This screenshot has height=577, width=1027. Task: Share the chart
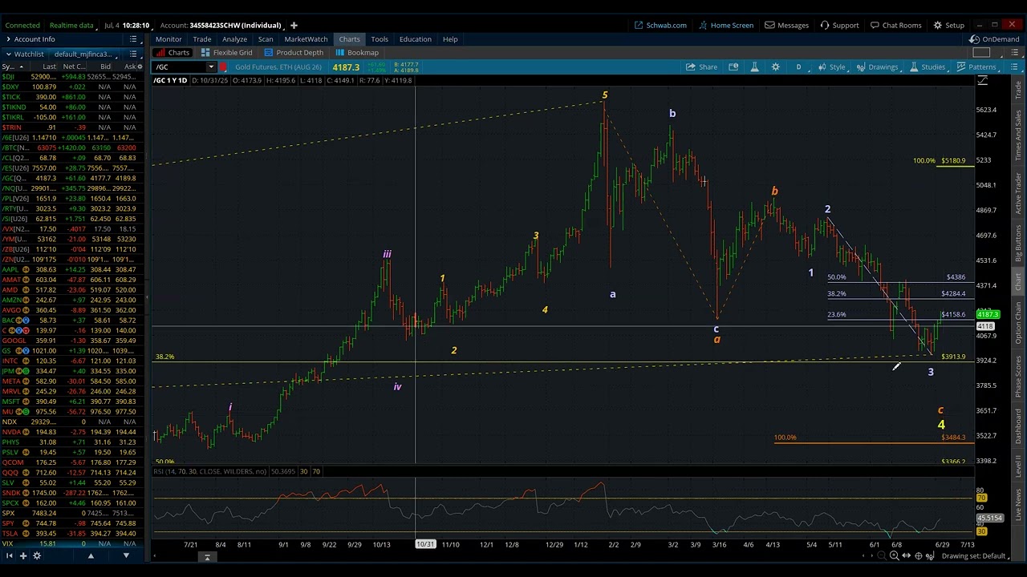[x=701, y=67]
